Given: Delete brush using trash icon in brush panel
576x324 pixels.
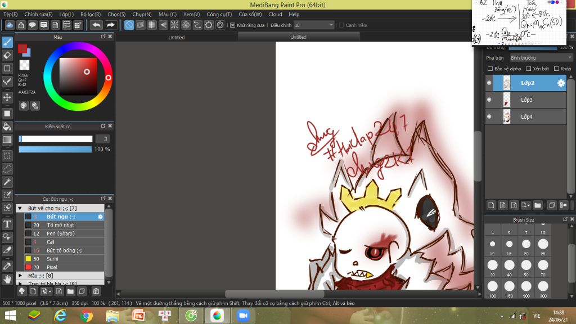Looking at the screenshot, I should (96, 291).
